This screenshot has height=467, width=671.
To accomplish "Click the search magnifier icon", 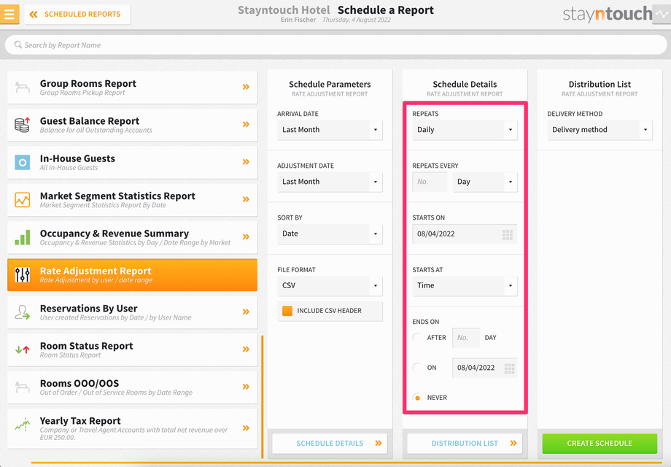I will point(18,45).
